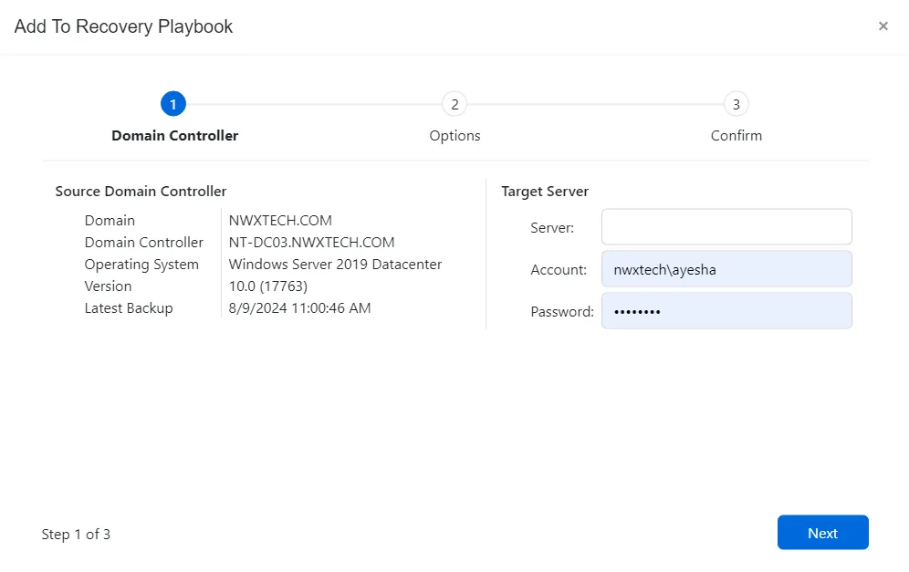The image size is (909, 572).
Task: Jump to step 2 circle
Action: [454, 104]
